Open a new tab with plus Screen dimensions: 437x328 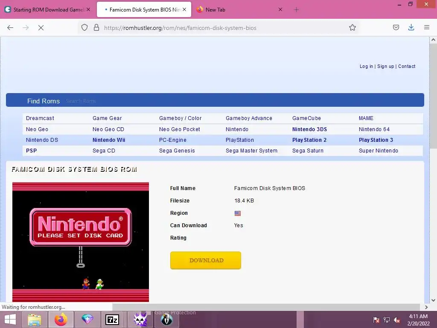(x=296, y=10)
